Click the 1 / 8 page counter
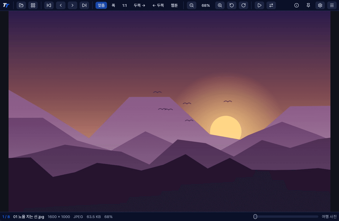 click(x=6, y=217)
